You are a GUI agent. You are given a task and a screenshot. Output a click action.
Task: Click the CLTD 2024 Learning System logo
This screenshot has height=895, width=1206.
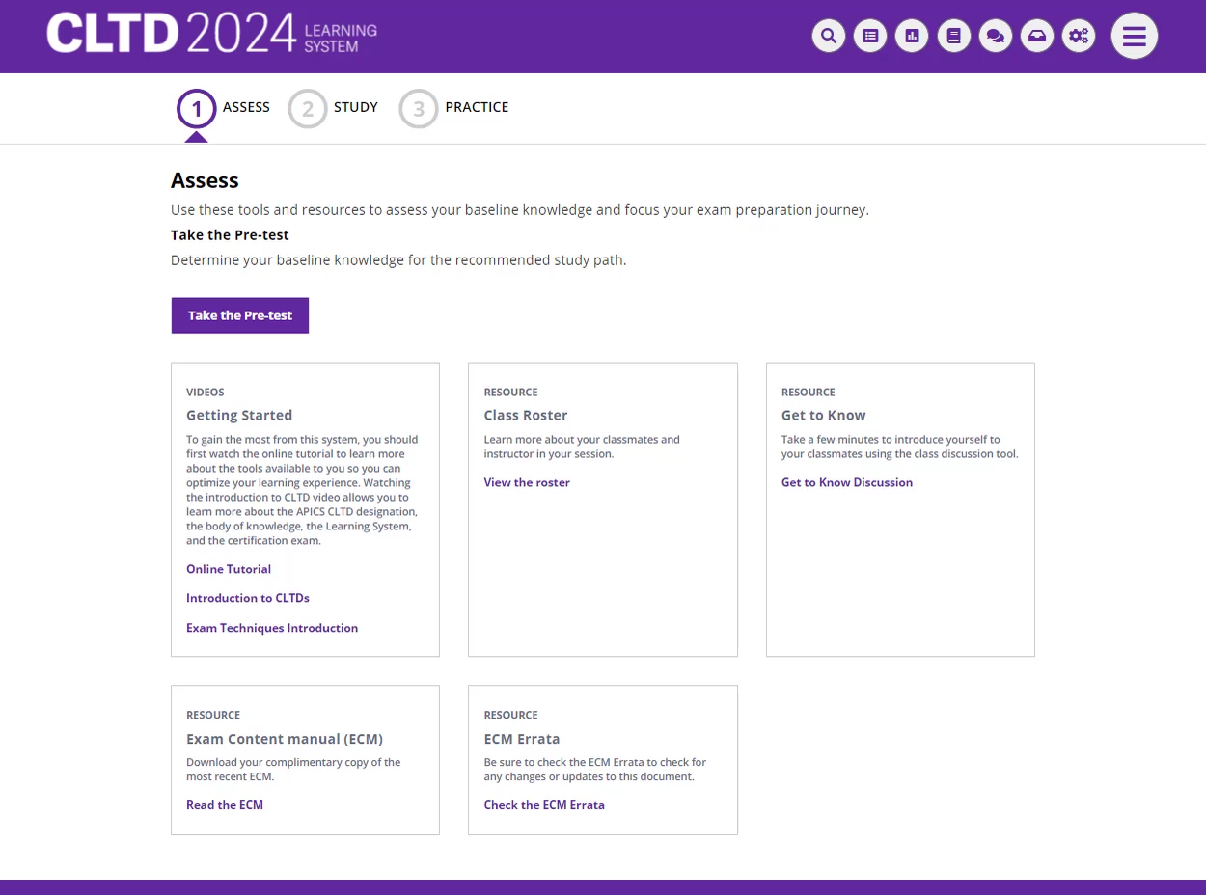211,35
